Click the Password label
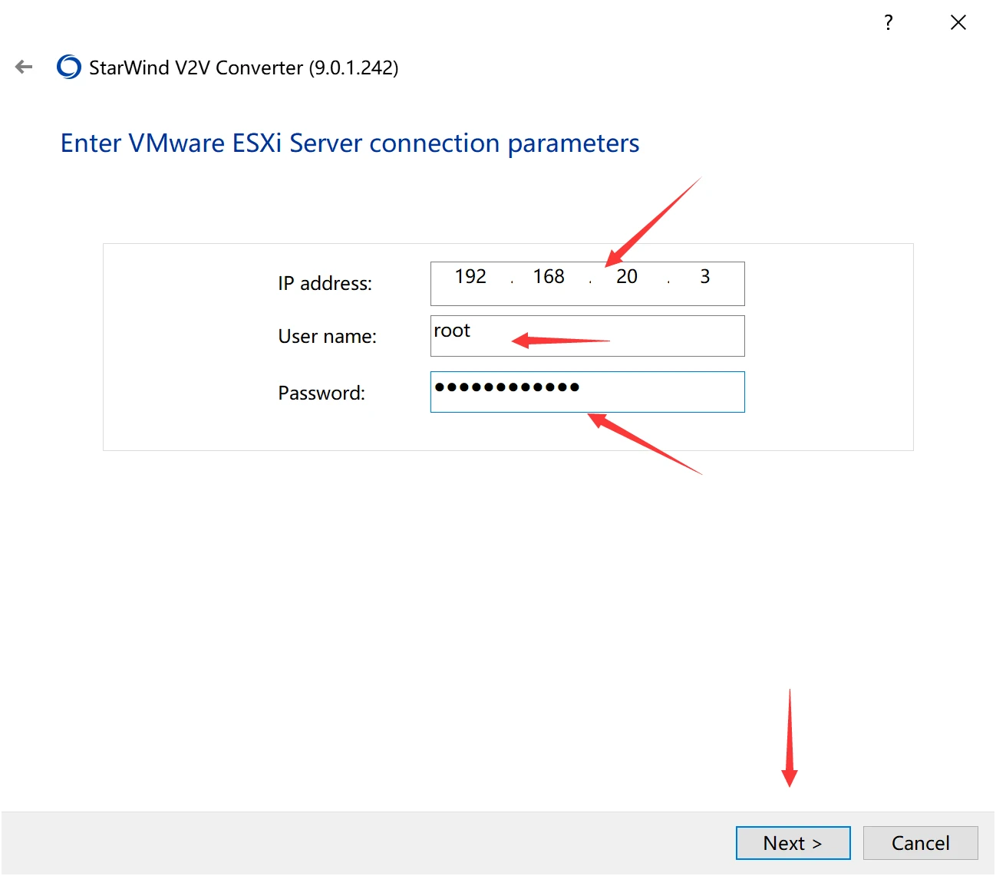The width and height of the screenshot is (996, 876). point(322,394)
